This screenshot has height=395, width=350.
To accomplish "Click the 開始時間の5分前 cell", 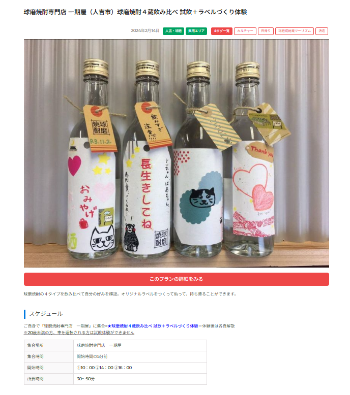I will (x=140, y=356).
